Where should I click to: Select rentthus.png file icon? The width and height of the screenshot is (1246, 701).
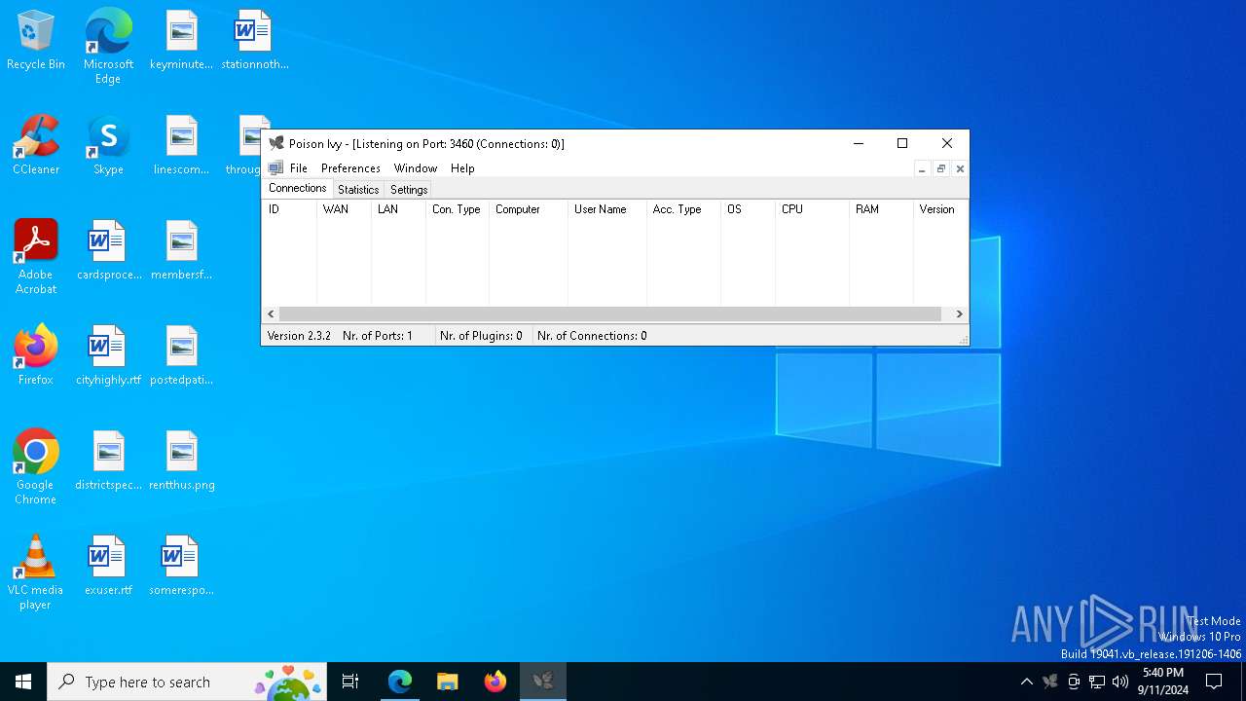pos(181,461)
